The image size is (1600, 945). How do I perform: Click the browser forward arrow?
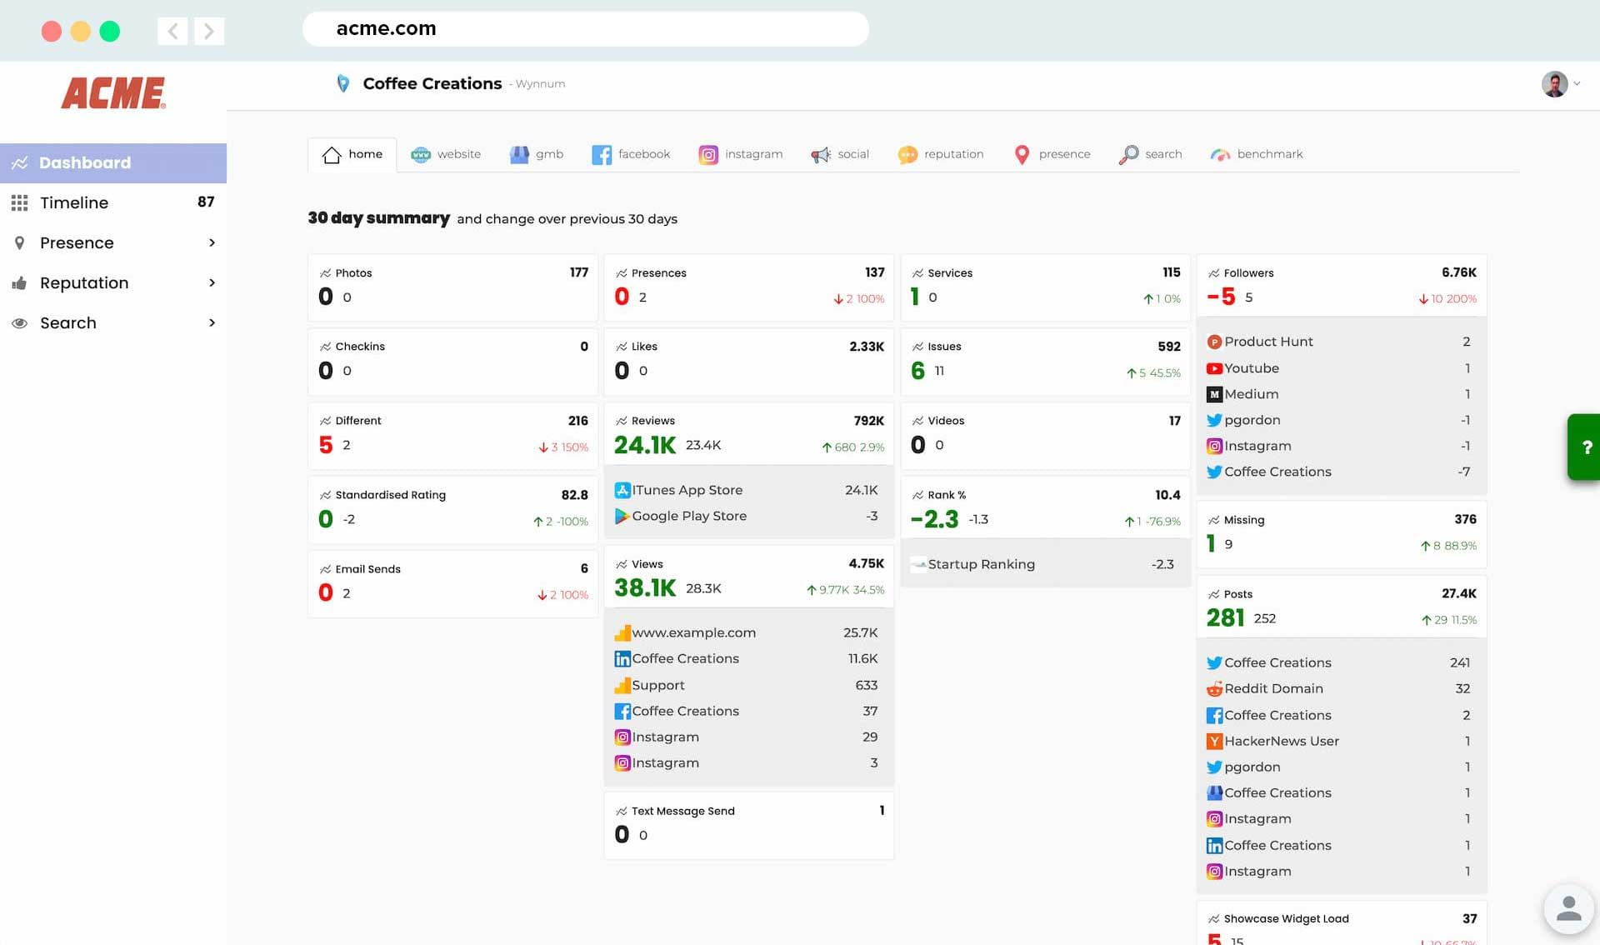coord(209,32)
